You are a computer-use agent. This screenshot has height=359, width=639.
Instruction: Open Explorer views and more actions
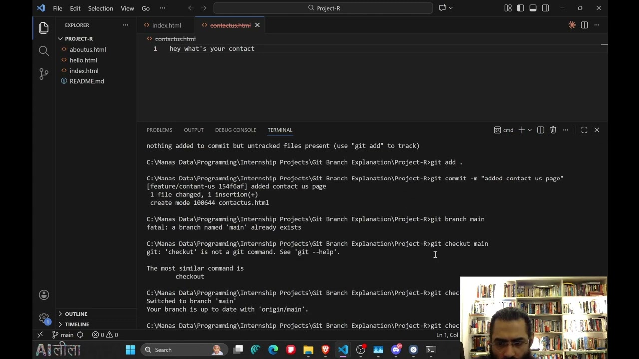click(125, 25)
